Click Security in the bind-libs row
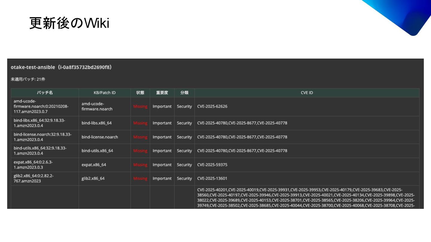Screen dimensions: 431x242 184,123
